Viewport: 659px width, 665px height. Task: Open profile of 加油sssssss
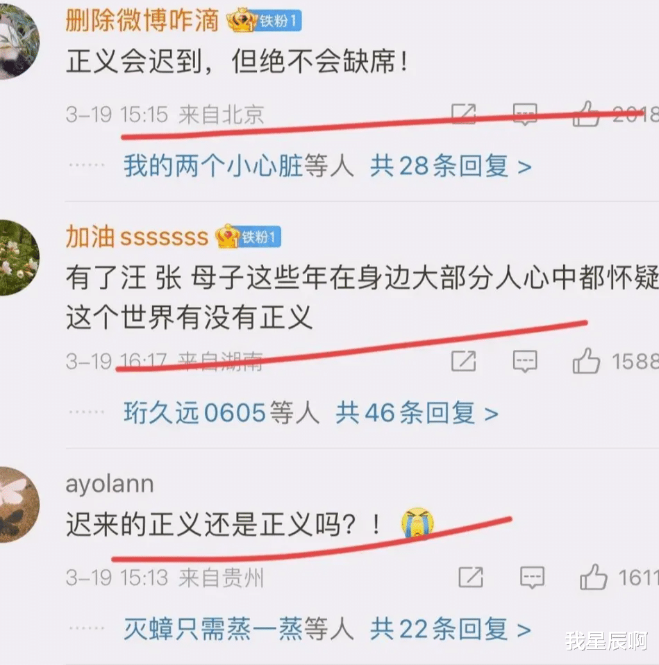pos(137,237)
